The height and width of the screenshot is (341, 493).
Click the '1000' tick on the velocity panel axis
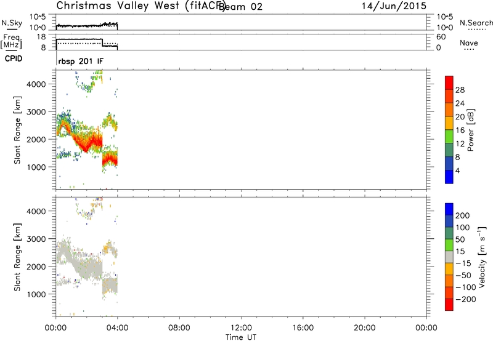point(36,294)
